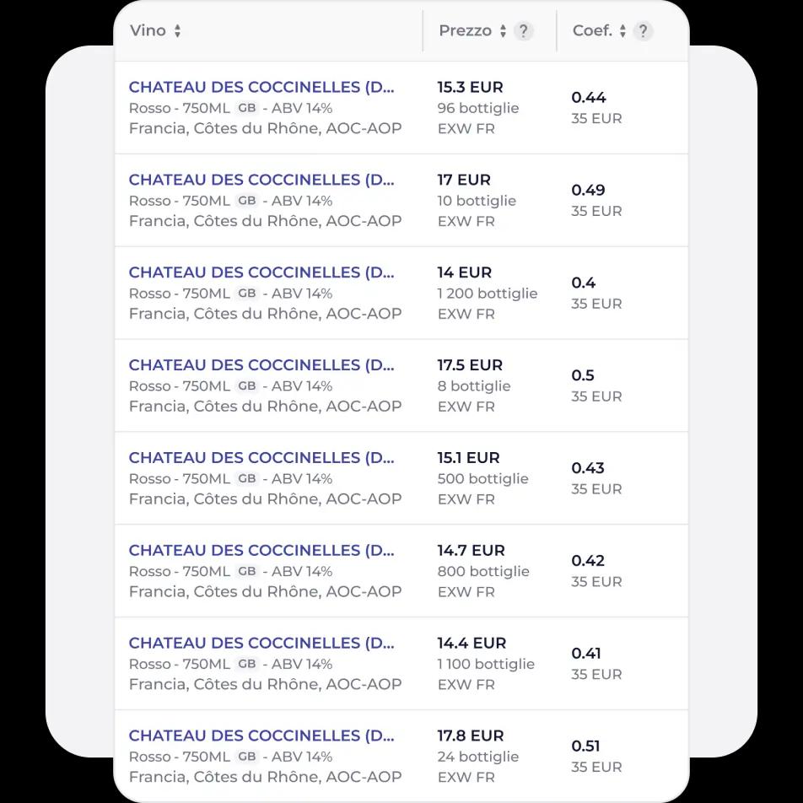This screenshot has height=803, width=803.
Task: Click quantity '500 bottiglie'
Action: click(x=483, y=479)
